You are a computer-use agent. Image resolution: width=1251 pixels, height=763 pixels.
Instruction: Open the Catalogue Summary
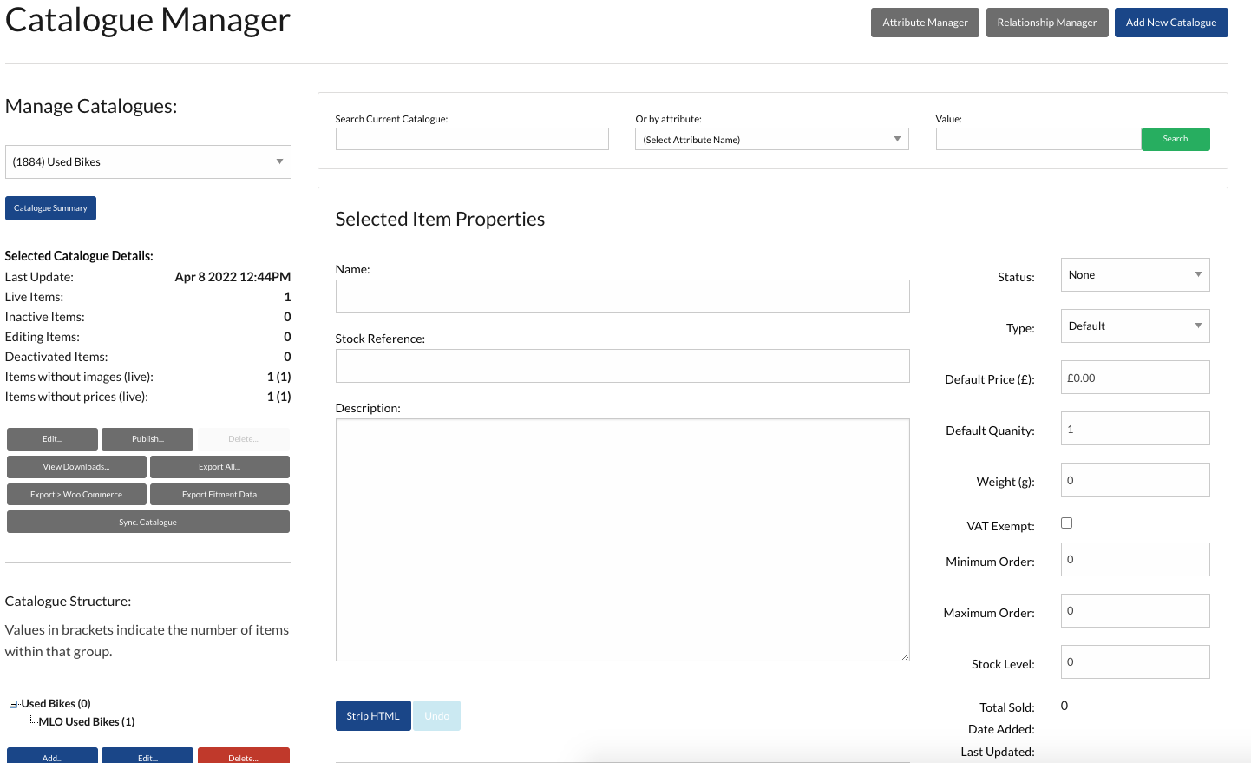[50, 208]
